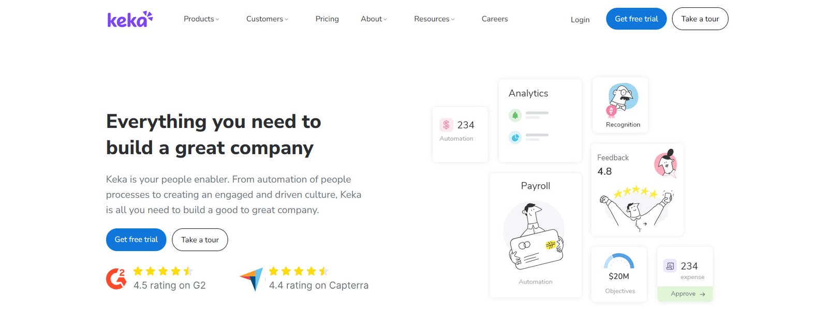828x310 pixels.
Task: Click the Analytics card title
Action: coord(528,93)
